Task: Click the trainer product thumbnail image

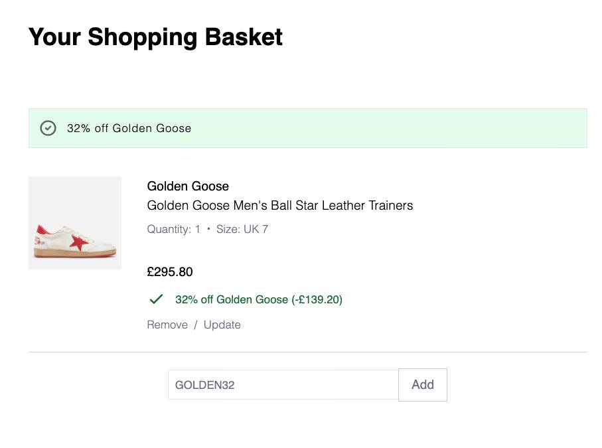Action: pyautogui.click(x=74, y=222)
